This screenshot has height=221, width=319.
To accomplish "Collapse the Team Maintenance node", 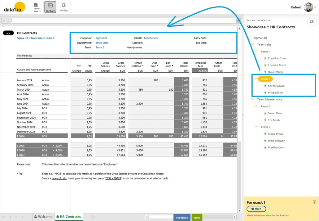I will [x=252, y=99].
